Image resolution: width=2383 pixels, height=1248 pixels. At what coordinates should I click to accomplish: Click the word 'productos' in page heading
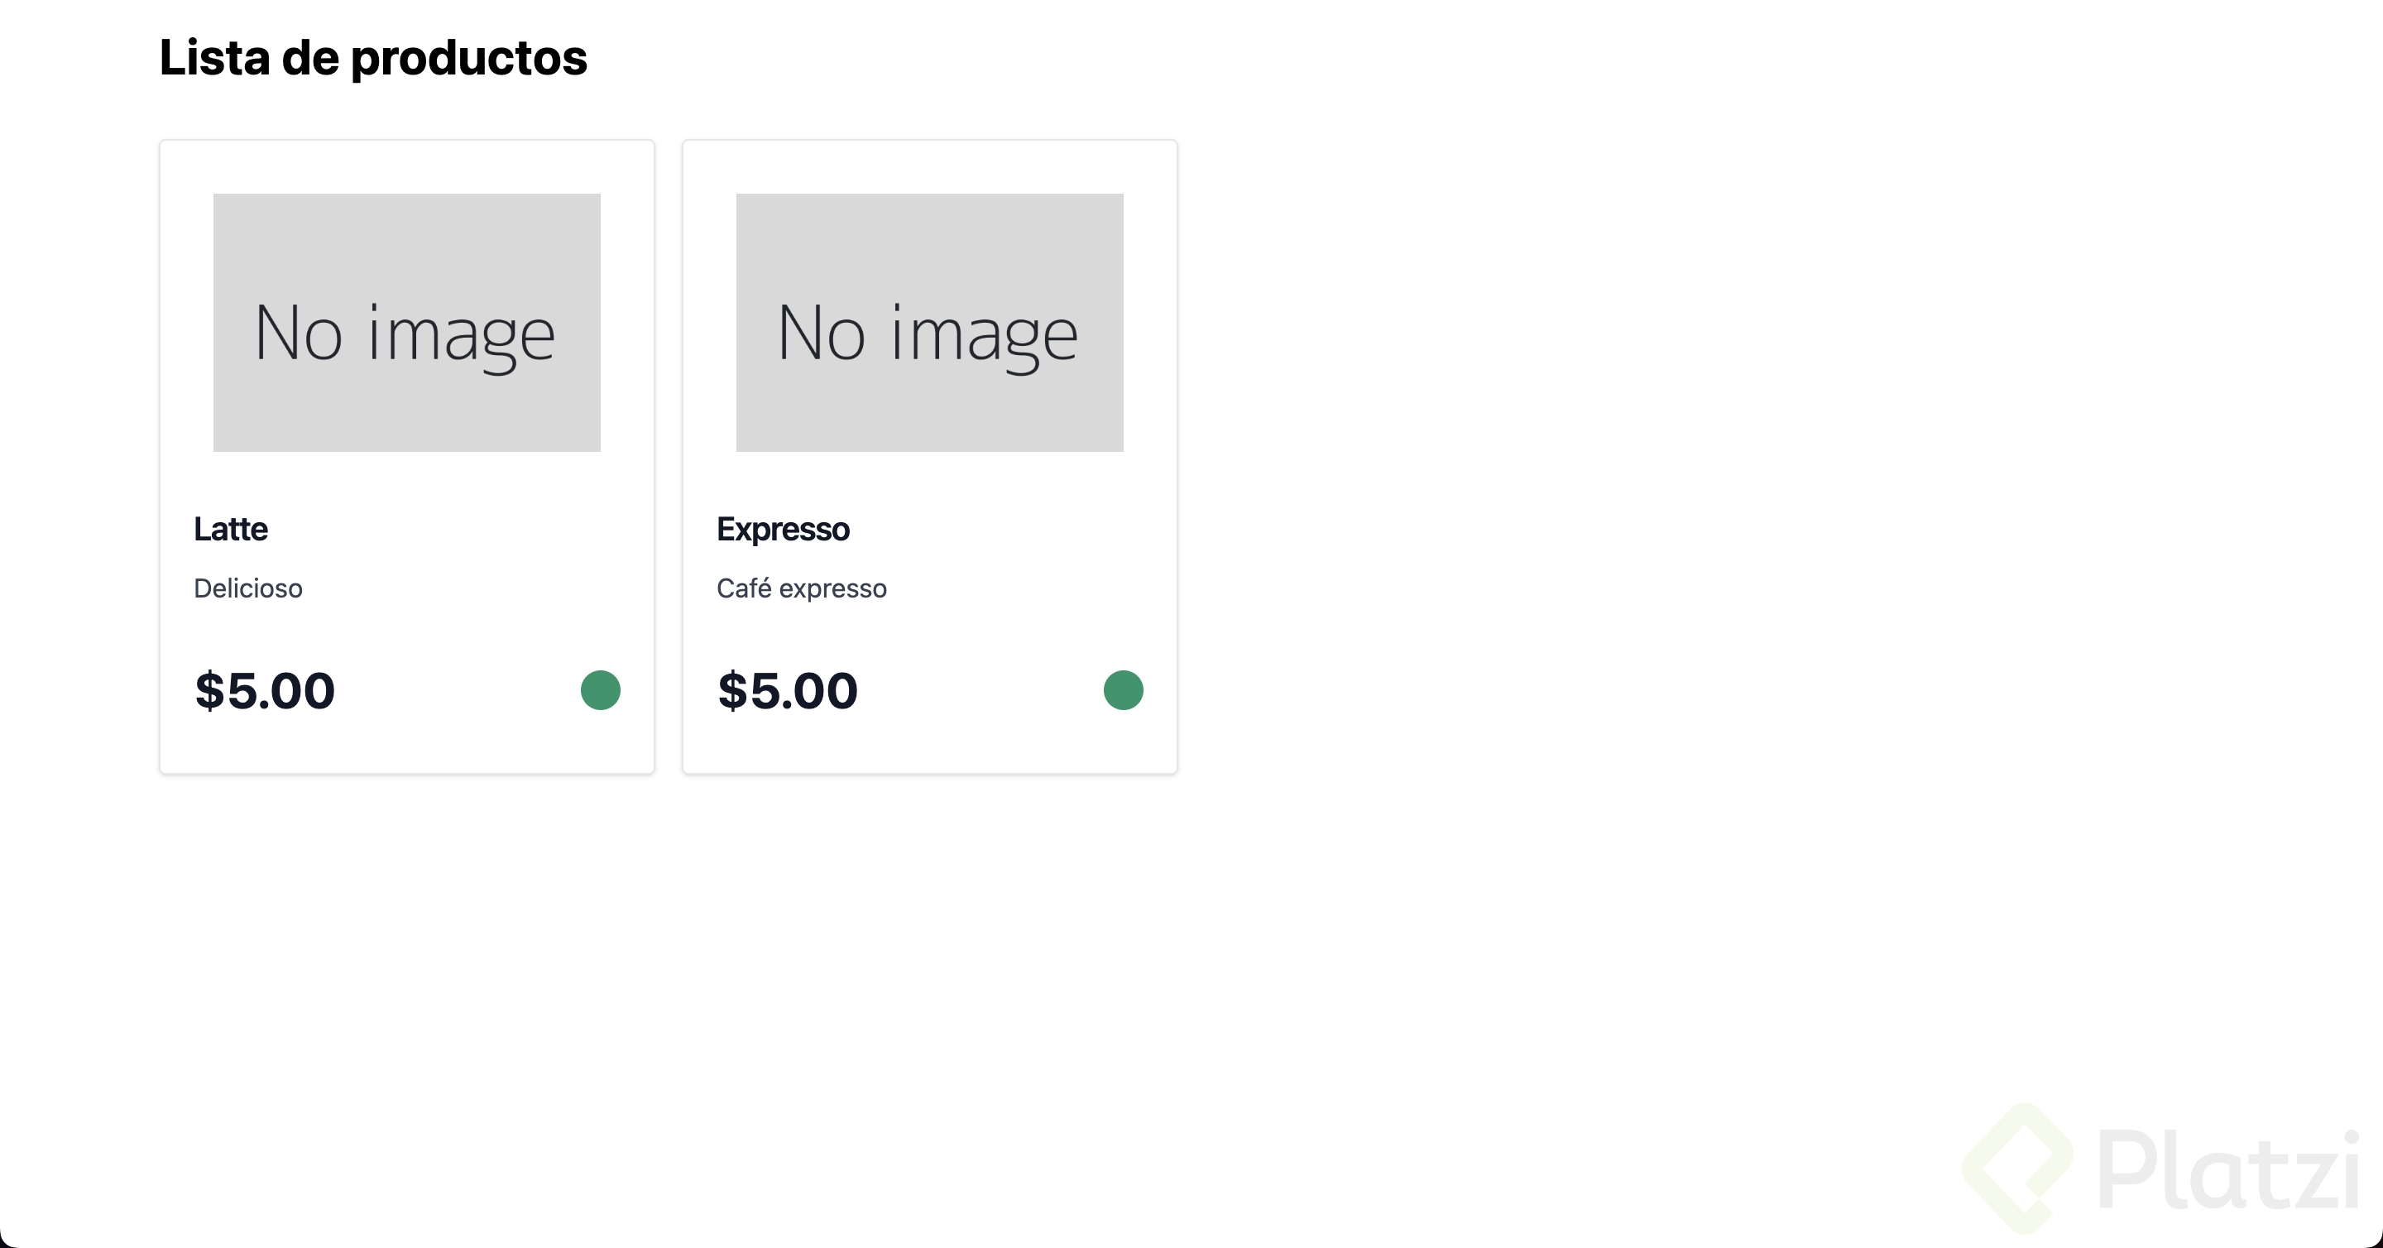coord(469,60)
